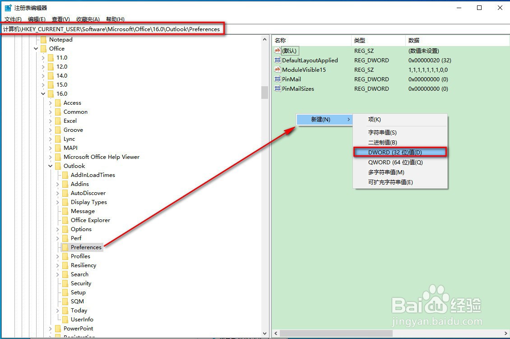
Task: Click the Registry Editor app icon in title bar
Action: click(8, 8)
